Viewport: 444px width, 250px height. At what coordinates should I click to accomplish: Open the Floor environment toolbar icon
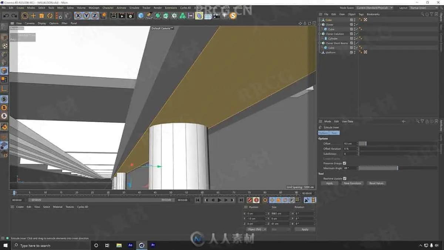pos(208,16)
